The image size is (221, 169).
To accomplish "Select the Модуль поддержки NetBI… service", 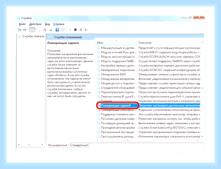I will [x=118, y=61].
